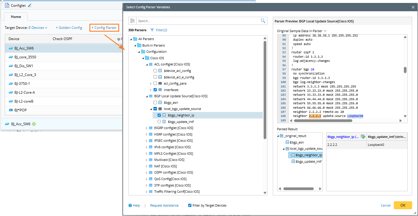Click in the parser Search field
418x216 pixels.
197,21
